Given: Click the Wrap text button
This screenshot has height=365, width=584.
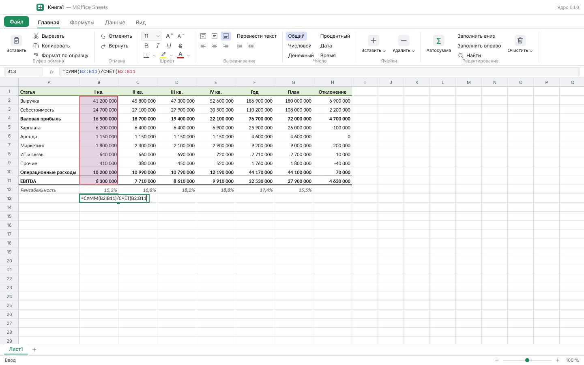Looking at the screenshot, I should point(257,36).
